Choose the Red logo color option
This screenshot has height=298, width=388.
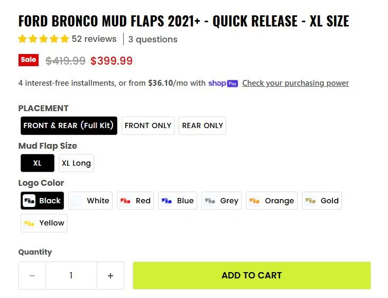(x=136, y=201)
